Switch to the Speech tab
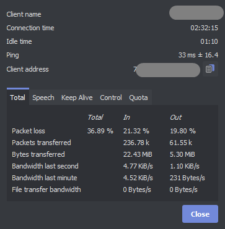The height and width of the screenshot is (229, 225). coord(43,98)
